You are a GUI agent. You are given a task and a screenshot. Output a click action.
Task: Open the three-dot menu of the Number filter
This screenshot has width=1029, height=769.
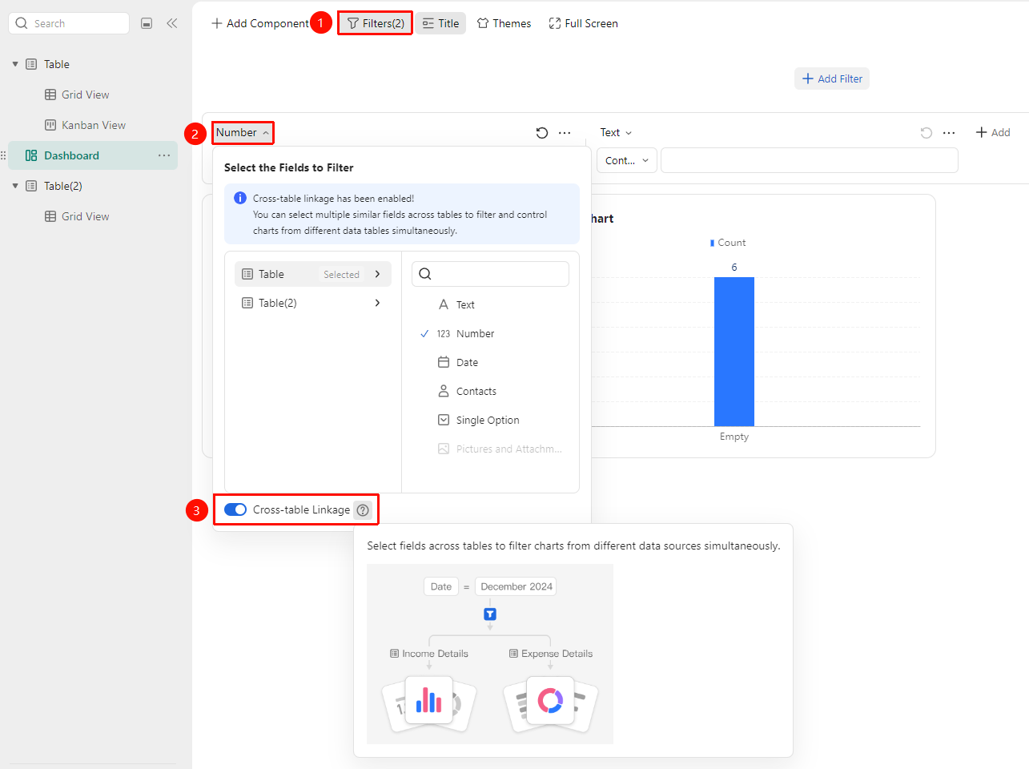pos(565,133)
